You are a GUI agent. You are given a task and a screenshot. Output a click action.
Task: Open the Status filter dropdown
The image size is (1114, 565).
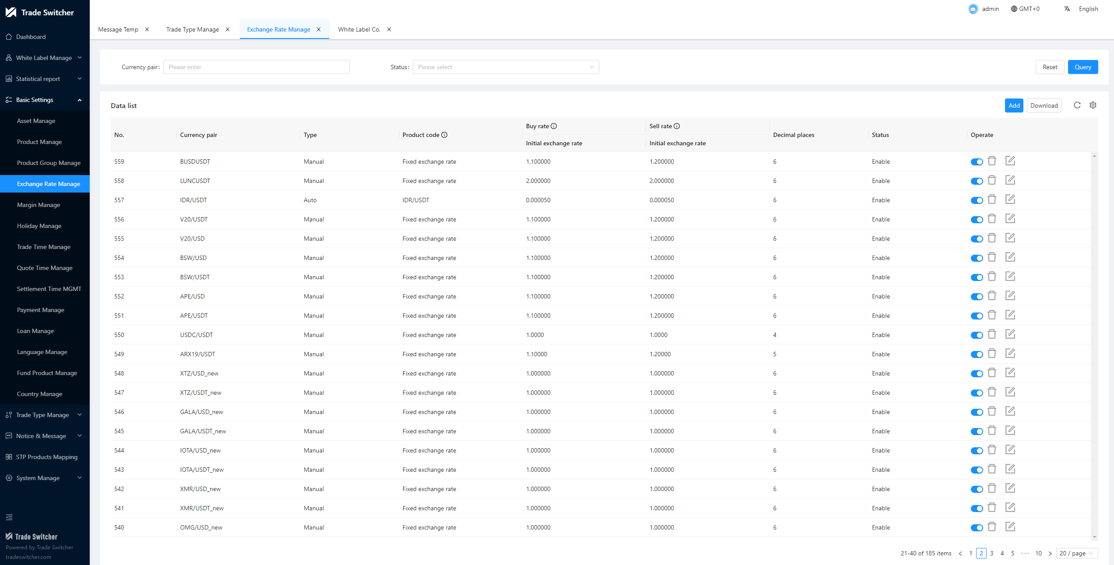506,67
